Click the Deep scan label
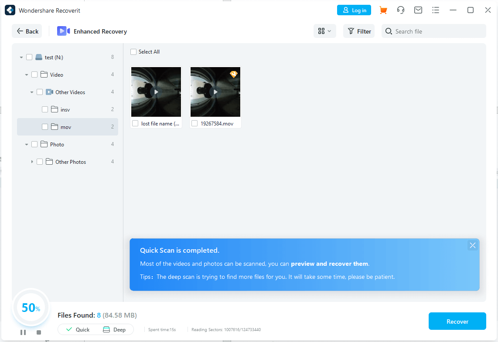Screen dimensions: 498x342 (x=119, y=330)
